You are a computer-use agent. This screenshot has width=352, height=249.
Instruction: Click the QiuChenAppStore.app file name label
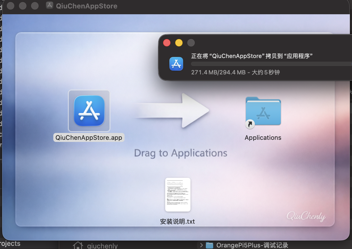89,138
